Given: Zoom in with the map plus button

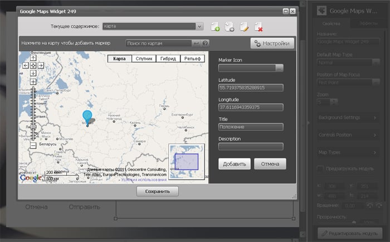Looking at the screenshot, I should coord(33,82).
